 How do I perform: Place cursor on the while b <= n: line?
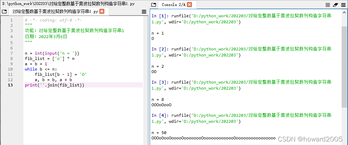41,69
